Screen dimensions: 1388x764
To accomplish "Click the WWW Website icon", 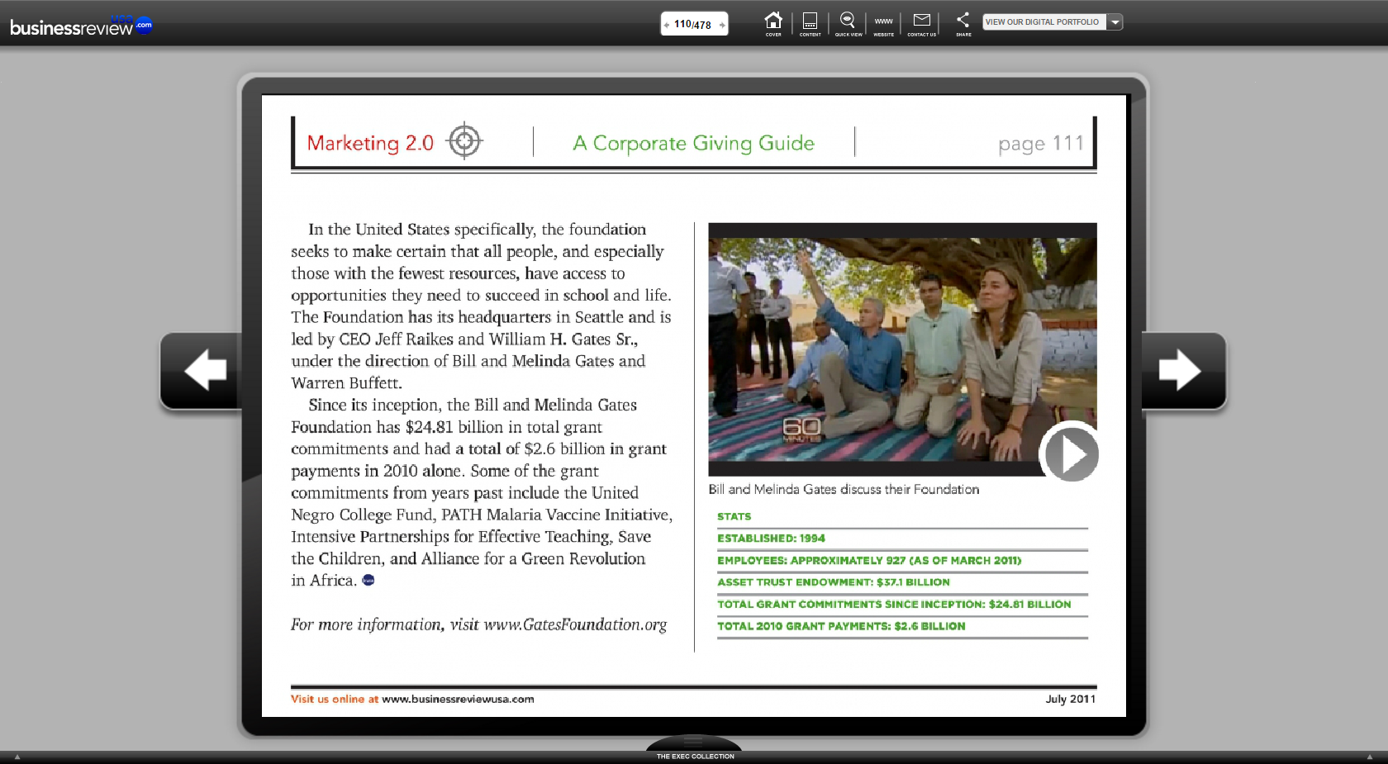I will 883,22.
